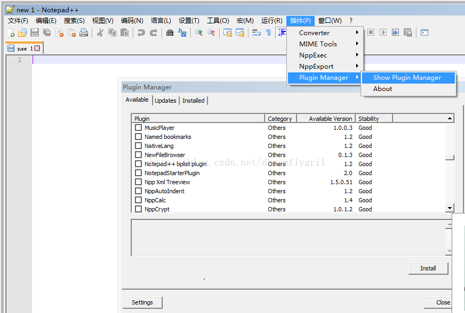
Task: Click the Zoom Out magnifier icon
Action: (211, 32)
